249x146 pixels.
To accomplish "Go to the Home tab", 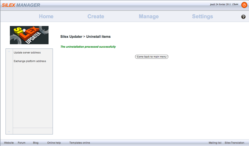I will [46, 16].
